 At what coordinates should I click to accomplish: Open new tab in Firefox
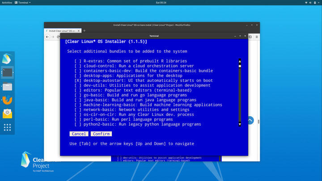point(84,31)
